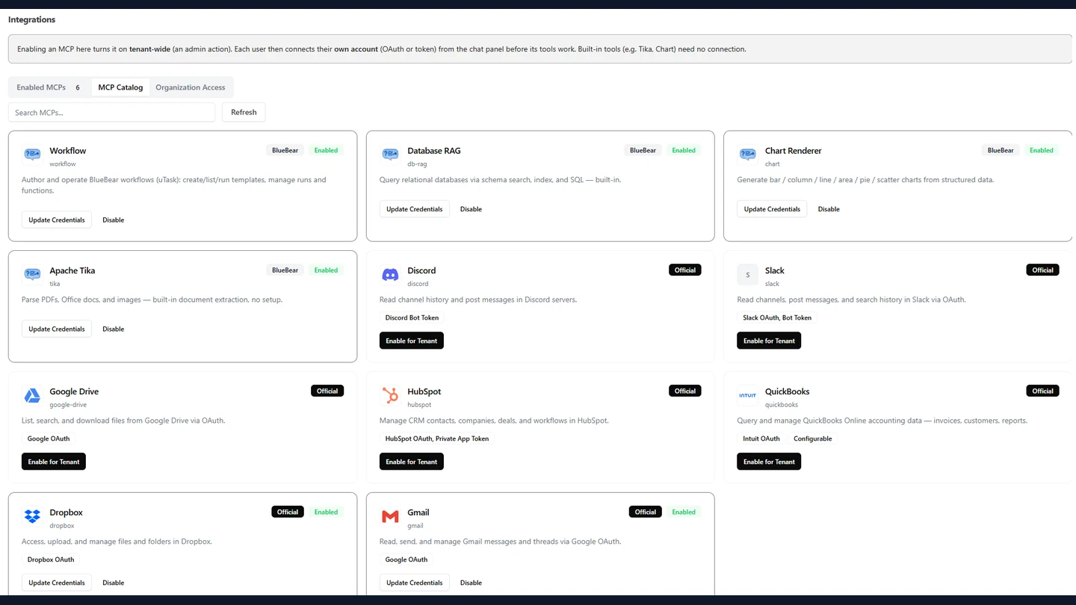The width and height of the screenshot is (1076, 605).
Task: Click the Dropbox logo icon
Action: (x=32, y=517)
